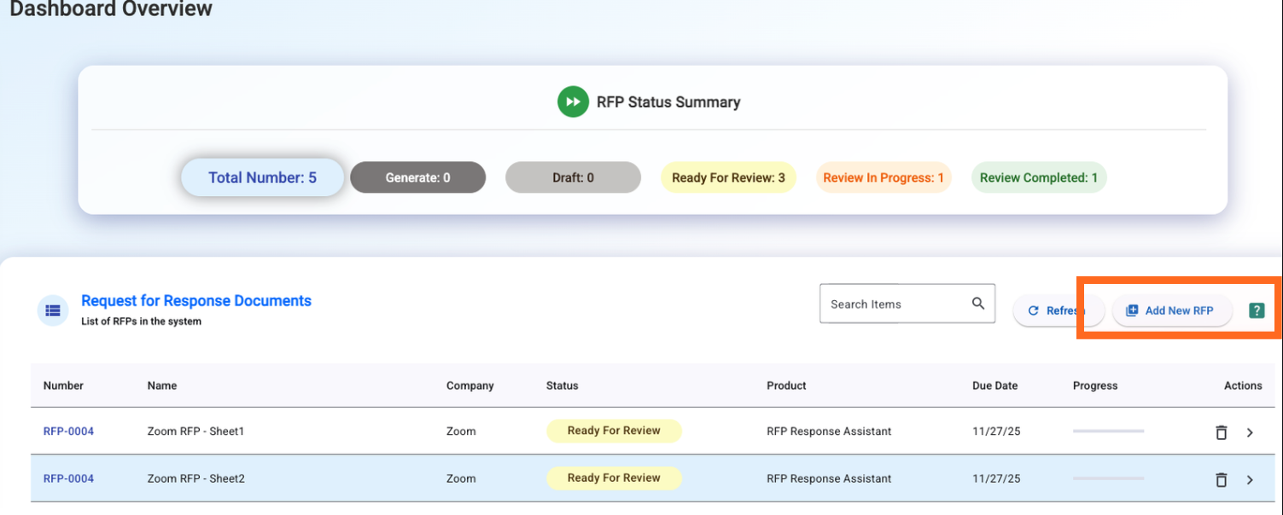
Task: Select the Generate: 0 status chip
Action: click(x=418, y=177)
